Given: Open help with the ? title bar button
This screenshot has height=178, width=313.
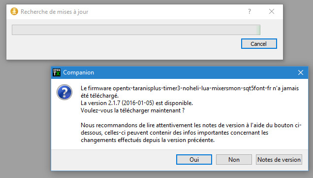Looking at the screenshot, I should point(250,11).
